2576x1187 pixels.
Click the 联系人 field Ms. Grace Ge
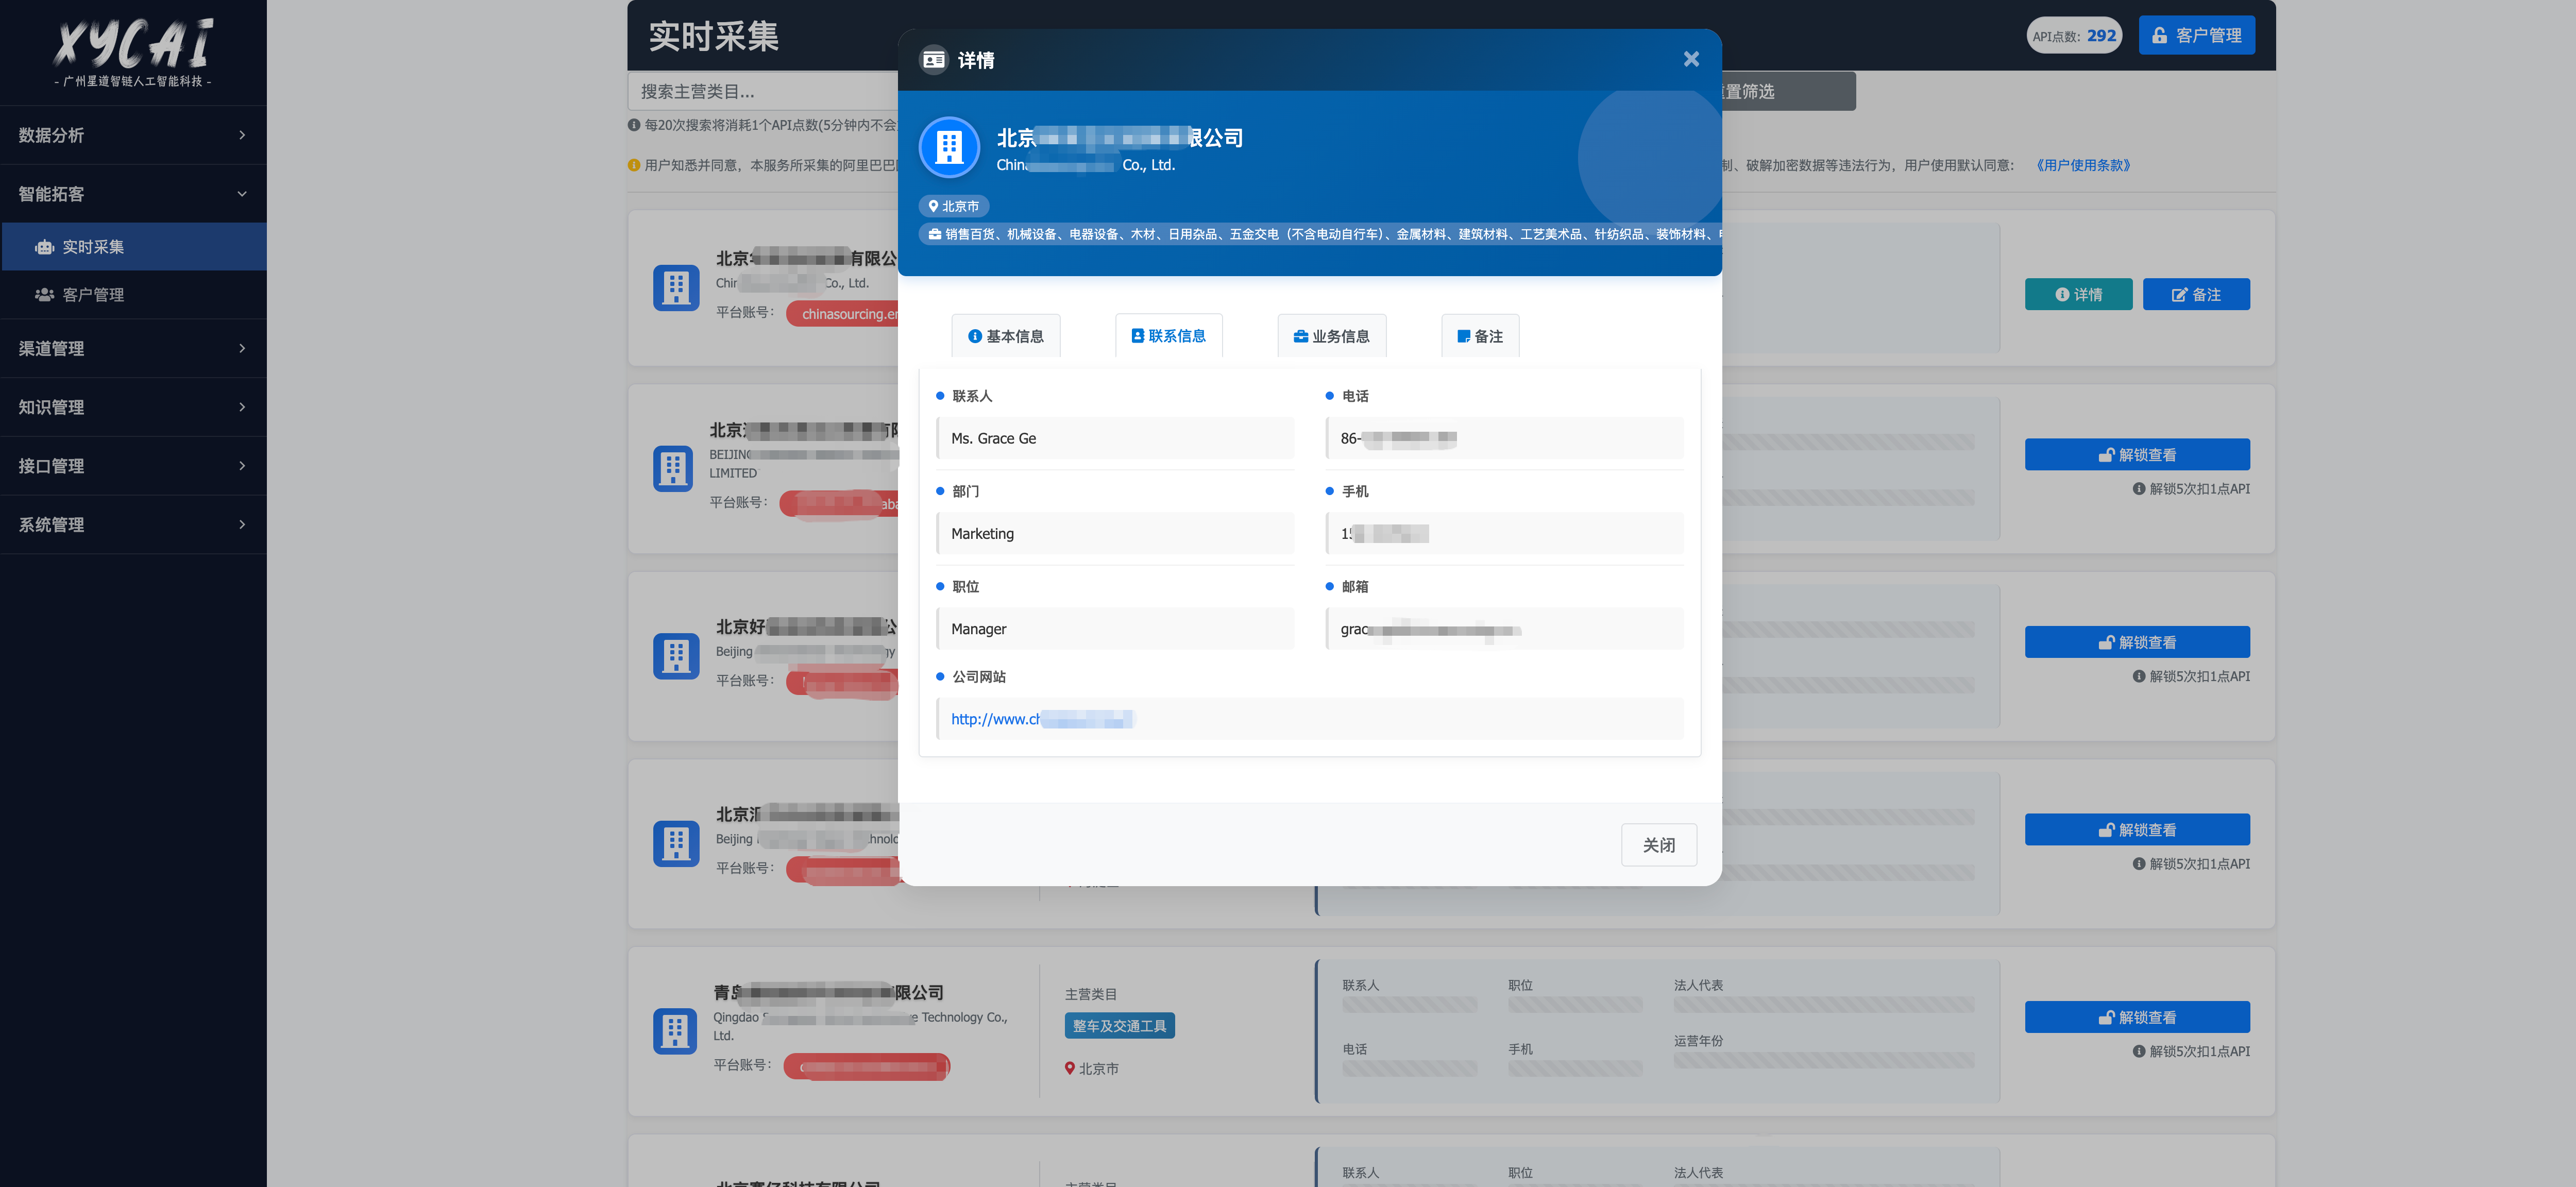(x=1115, y=438)
